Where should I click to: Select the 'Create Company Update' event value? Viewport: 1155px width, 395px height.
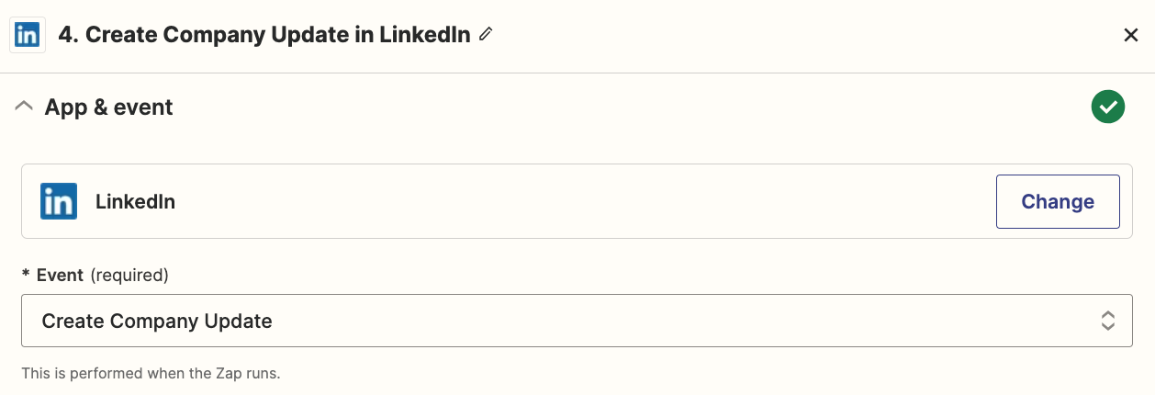tap(157, 321)
